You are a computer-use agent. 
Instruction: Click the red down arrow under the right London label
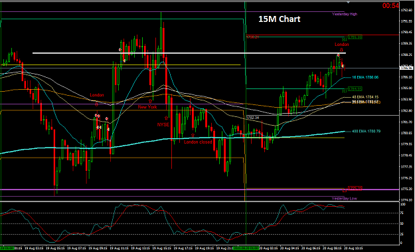pos(341,50)
